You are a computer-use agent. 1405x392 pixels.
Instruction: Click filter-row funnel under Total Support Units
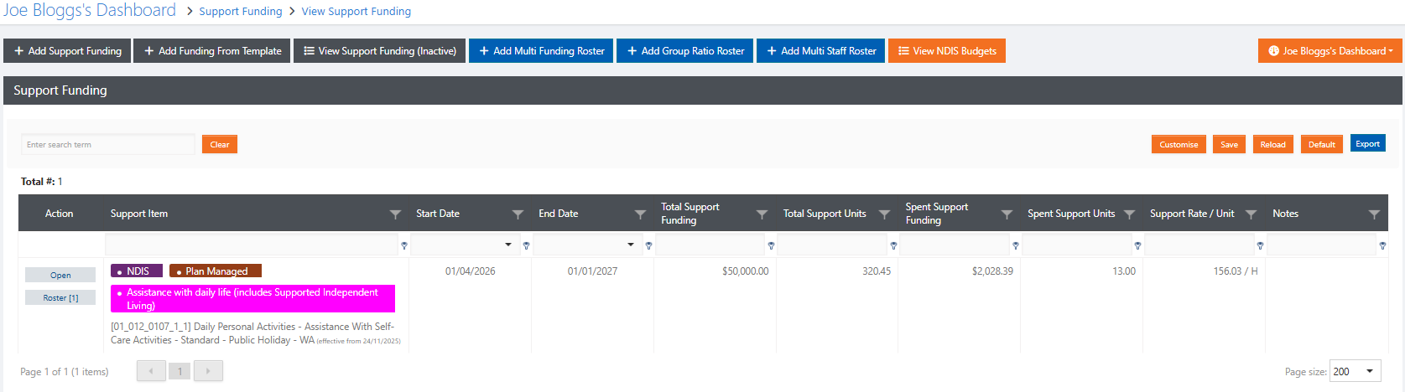click(893, 245)
